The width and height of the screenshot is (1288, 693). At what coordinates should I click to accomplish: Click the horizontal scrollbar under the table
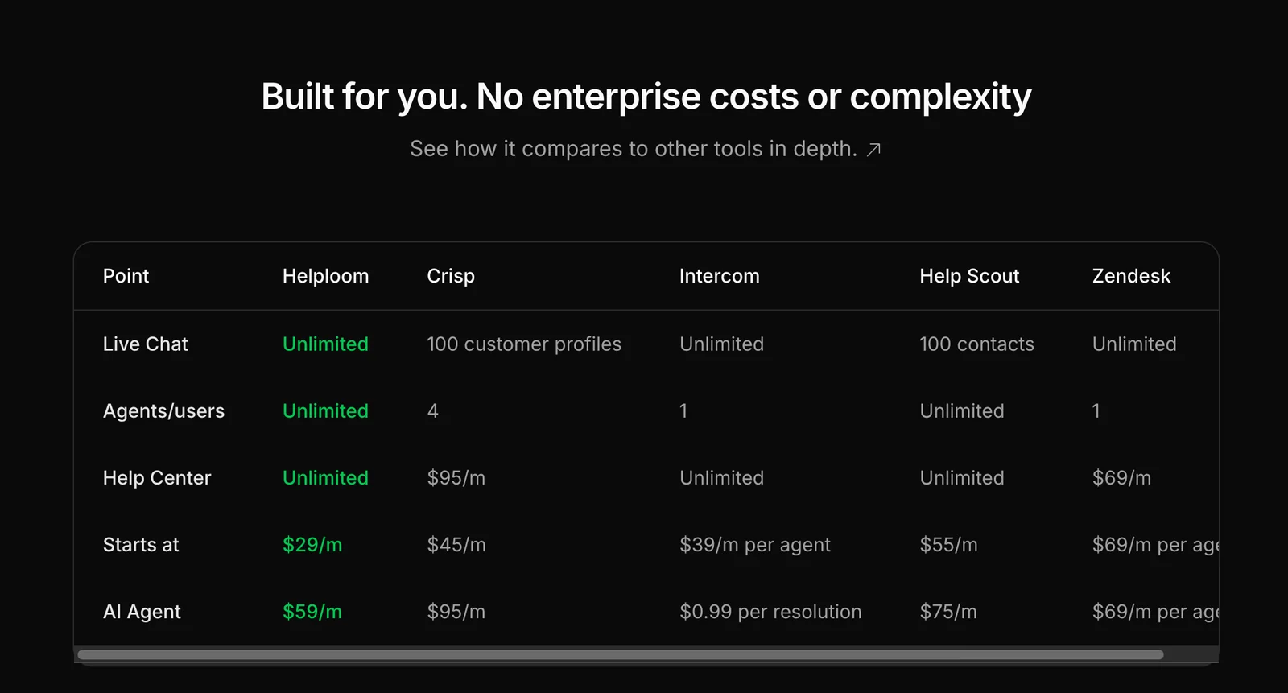[x=620, y=654]
